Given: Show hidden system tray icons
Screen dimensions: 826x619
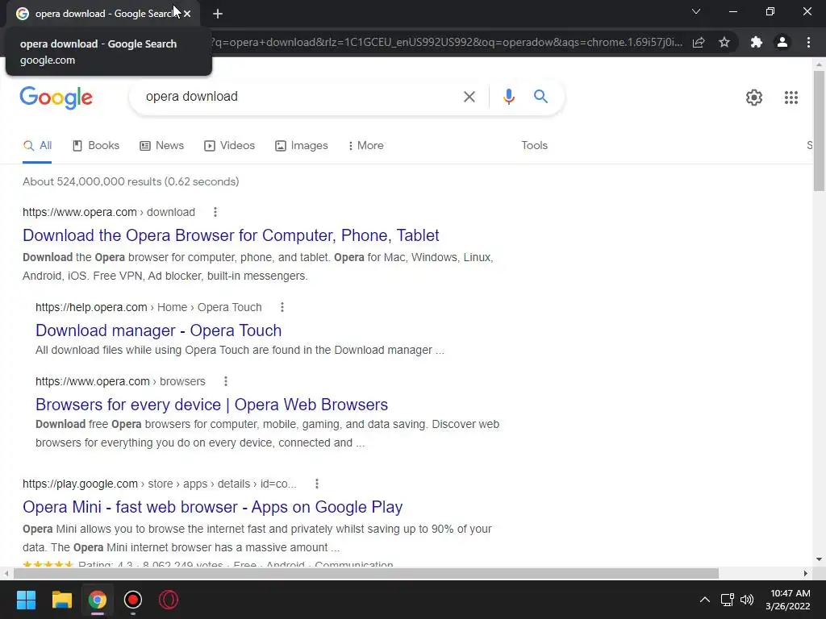Looking at the screenshot, I should (704, 600).
